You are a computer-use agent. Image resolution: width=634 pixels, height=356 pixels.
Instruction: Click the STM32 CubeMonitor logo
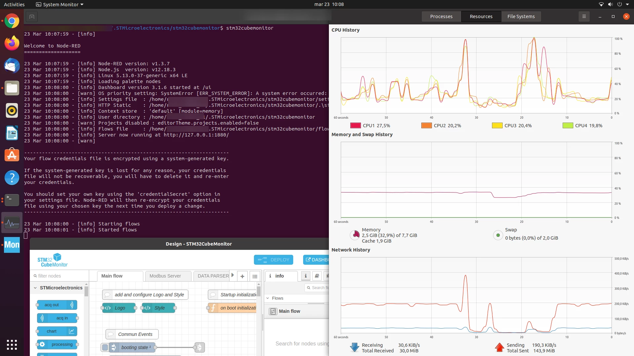53,260
